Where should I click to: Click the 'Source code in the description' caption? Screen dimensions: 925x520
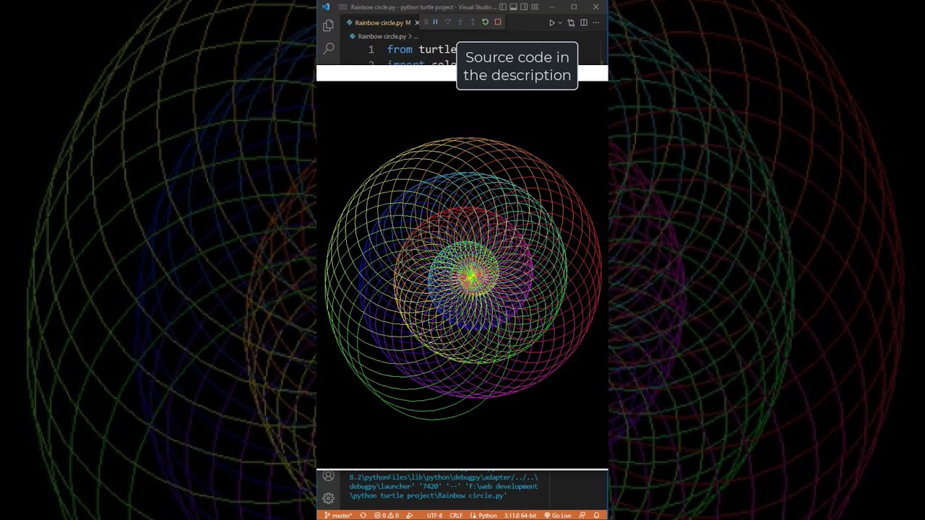[x=517, y=66]
